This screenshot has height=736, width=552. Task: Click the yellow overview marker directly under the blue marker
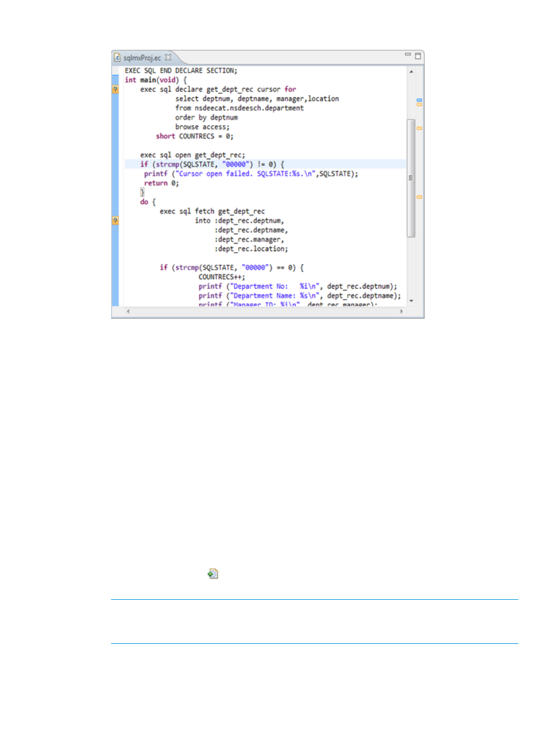(x=419, y=104)
